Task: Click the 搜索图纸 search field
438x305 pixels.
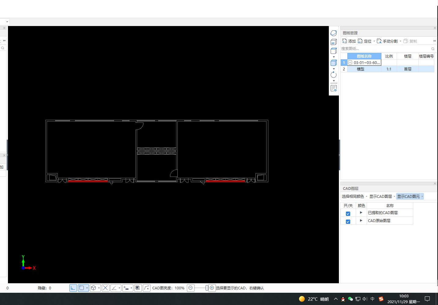Action: point(385,49)
